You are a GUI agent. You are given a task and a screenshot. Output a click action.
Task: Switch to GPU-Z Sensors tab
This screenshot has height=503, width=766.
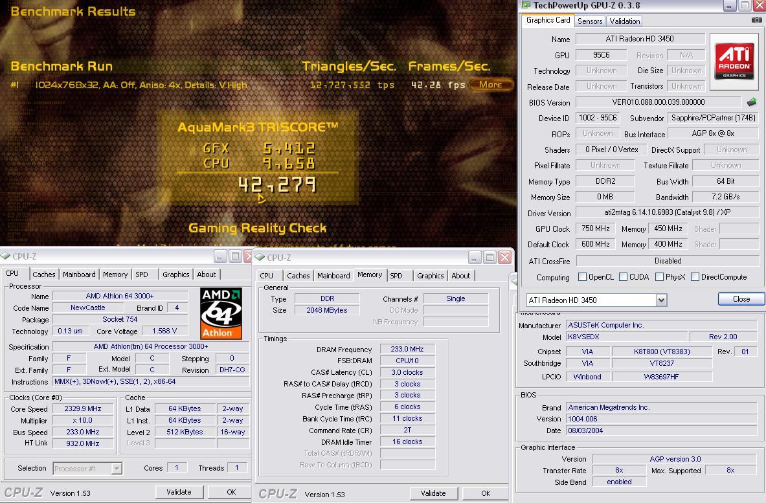click(590, 21)
